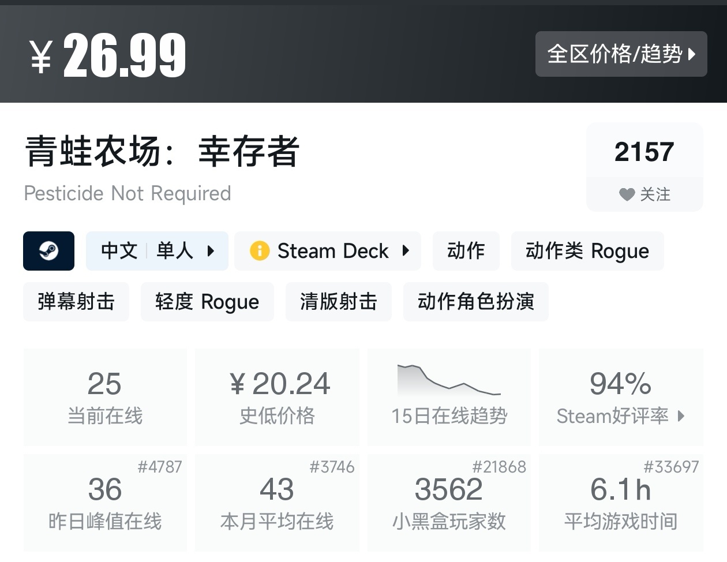Screen dimensions: 727x562
Task: Click the lowest historical price tile
Action: tap(278, 397)
